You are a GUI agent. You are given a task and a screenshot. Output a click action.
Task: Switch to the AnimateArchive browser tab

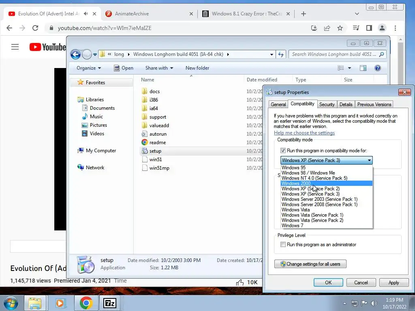coord(150,14)
